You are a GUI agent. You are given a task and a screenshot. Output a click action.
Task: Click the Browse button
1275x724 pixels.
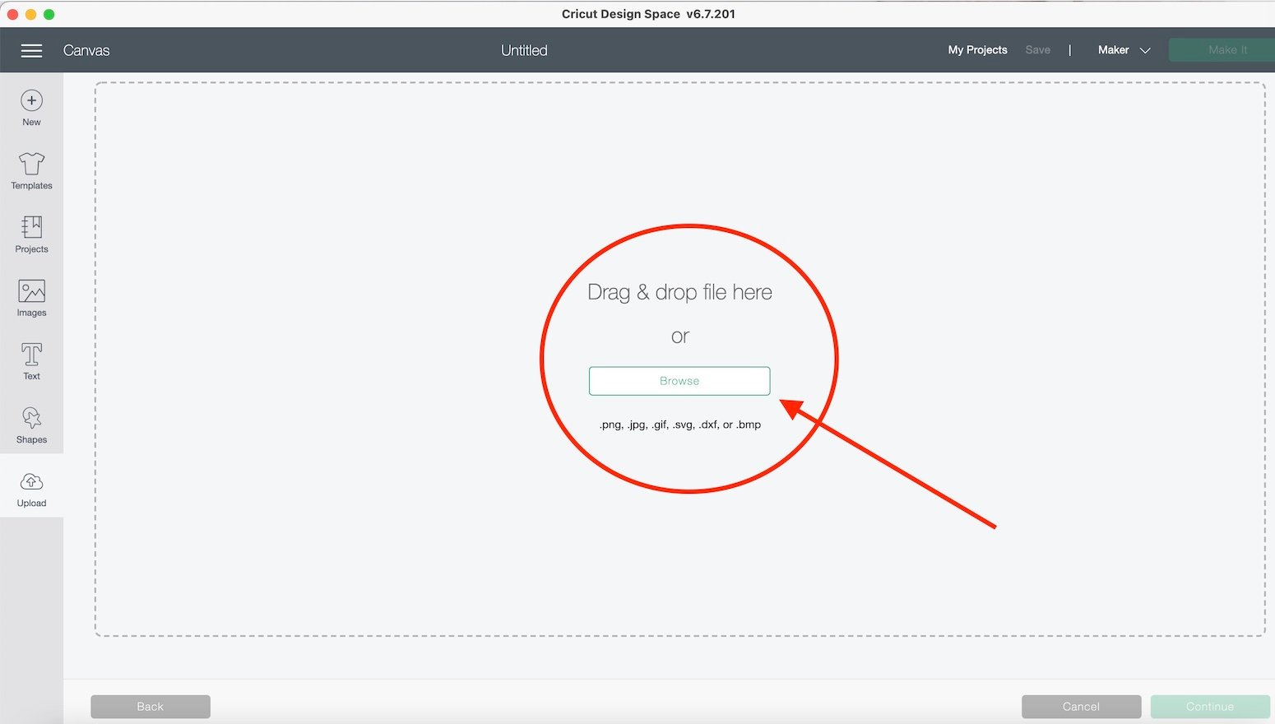click(x=679, y=381)
